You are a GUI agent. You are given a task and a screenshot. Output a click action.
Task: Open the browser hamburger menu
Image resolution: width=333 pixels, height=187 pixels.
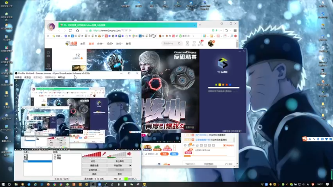pyautogui.click(x=235, y=30)
